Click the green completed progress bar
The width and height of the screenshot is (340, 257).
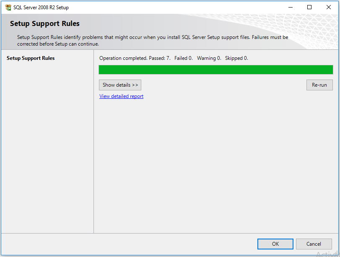(x=216, y=70)
